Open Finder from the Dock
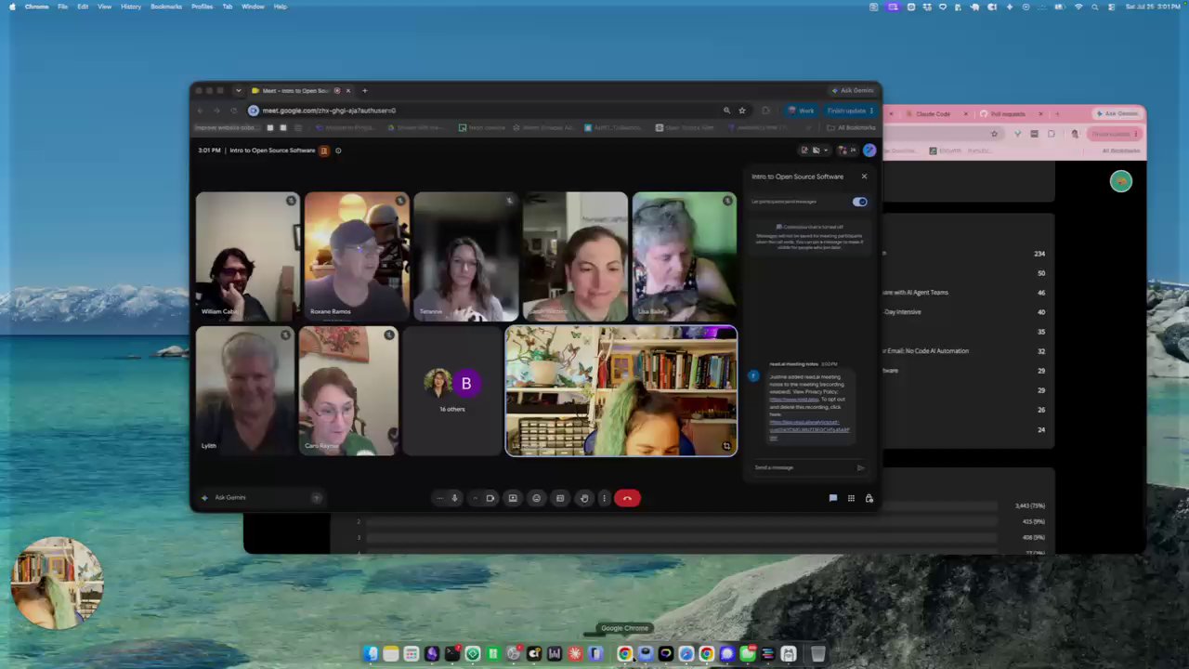Image resolution: width=1189 pixels, height=669 pixels. pyautogui.click(x=371, y=654)
